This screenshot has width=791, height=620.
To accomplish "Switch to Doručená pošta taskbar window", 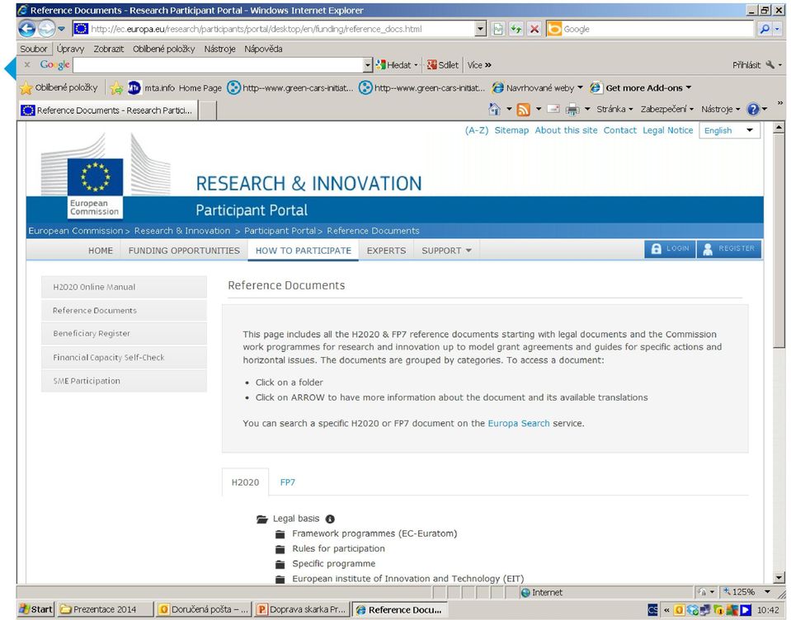I will point(203,609).
